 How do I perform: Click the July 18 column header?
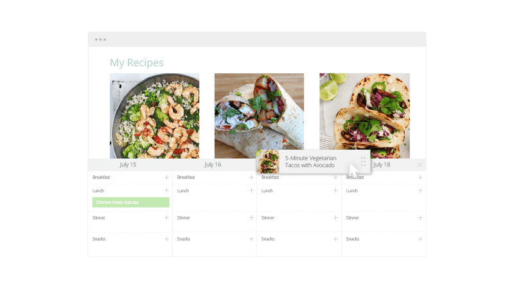382,165
